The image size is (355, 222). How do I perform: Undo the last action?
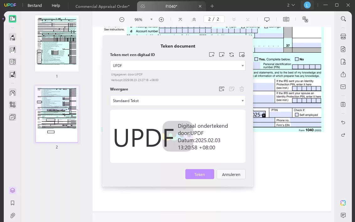click(343, 122)
